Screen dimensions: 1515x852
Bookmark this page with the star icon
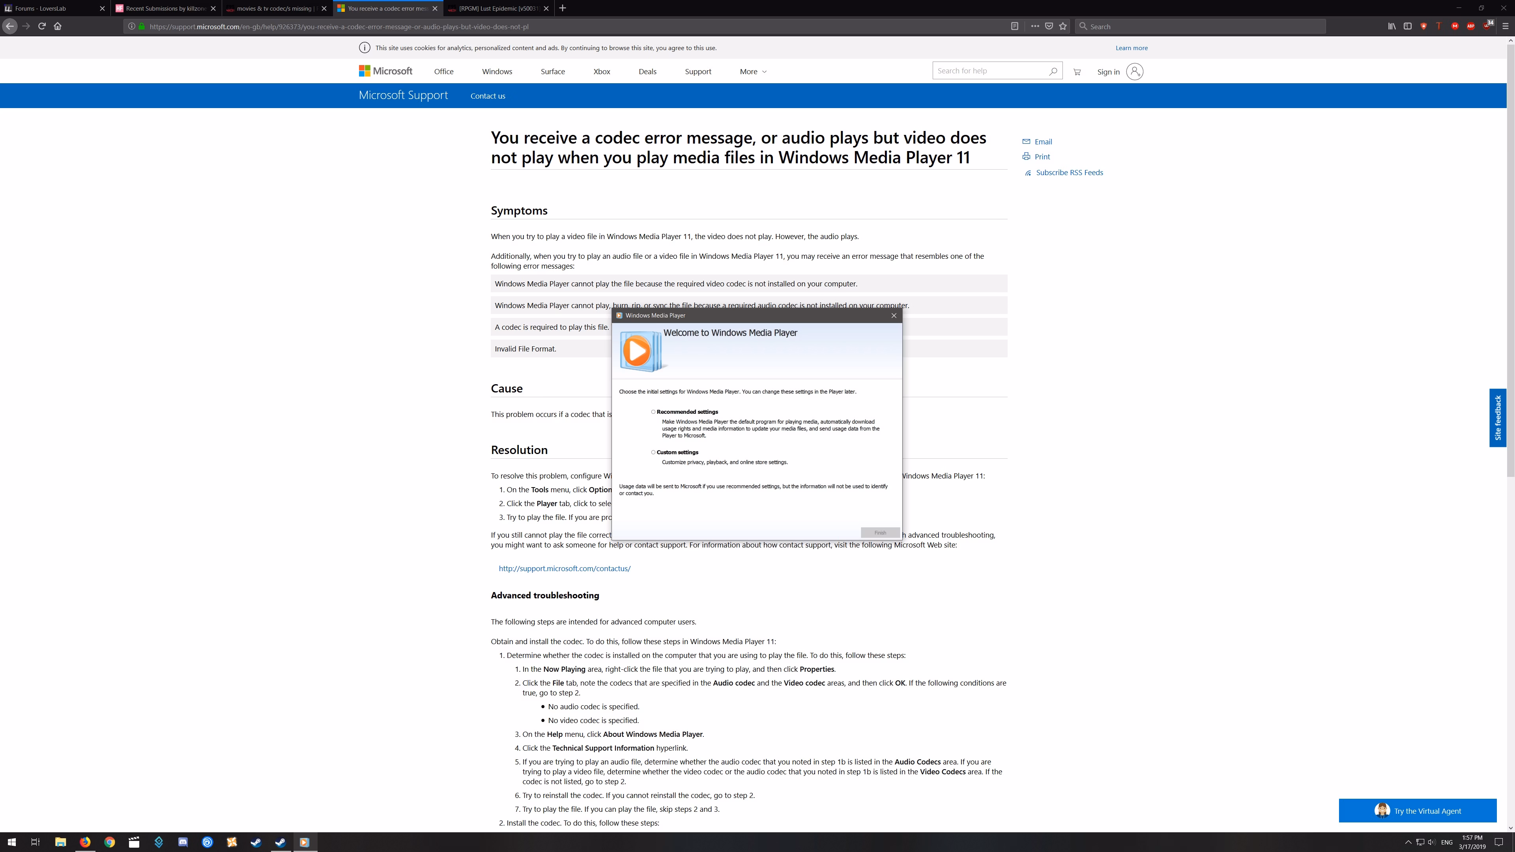[x=1063, y=26]
